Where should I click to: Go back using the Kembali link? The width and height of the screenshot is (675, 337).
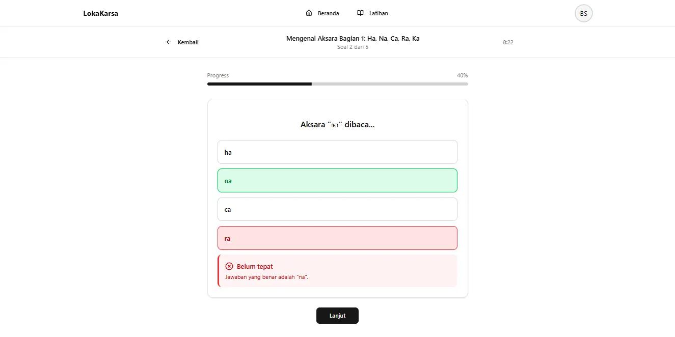click(x=182, y=42)
